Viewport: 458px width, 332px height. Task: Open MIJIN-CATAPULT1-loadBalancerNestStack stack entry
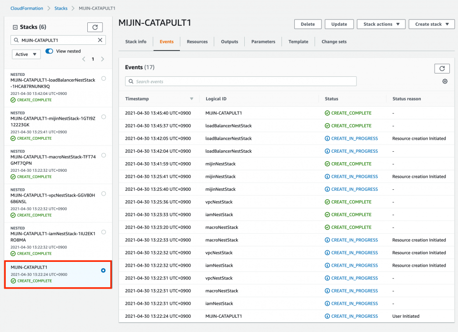pyautogui.click(x=53, y=83)
